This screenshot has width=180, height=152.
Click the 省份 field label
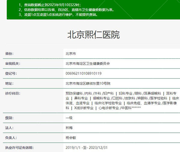tap(9, 54)
